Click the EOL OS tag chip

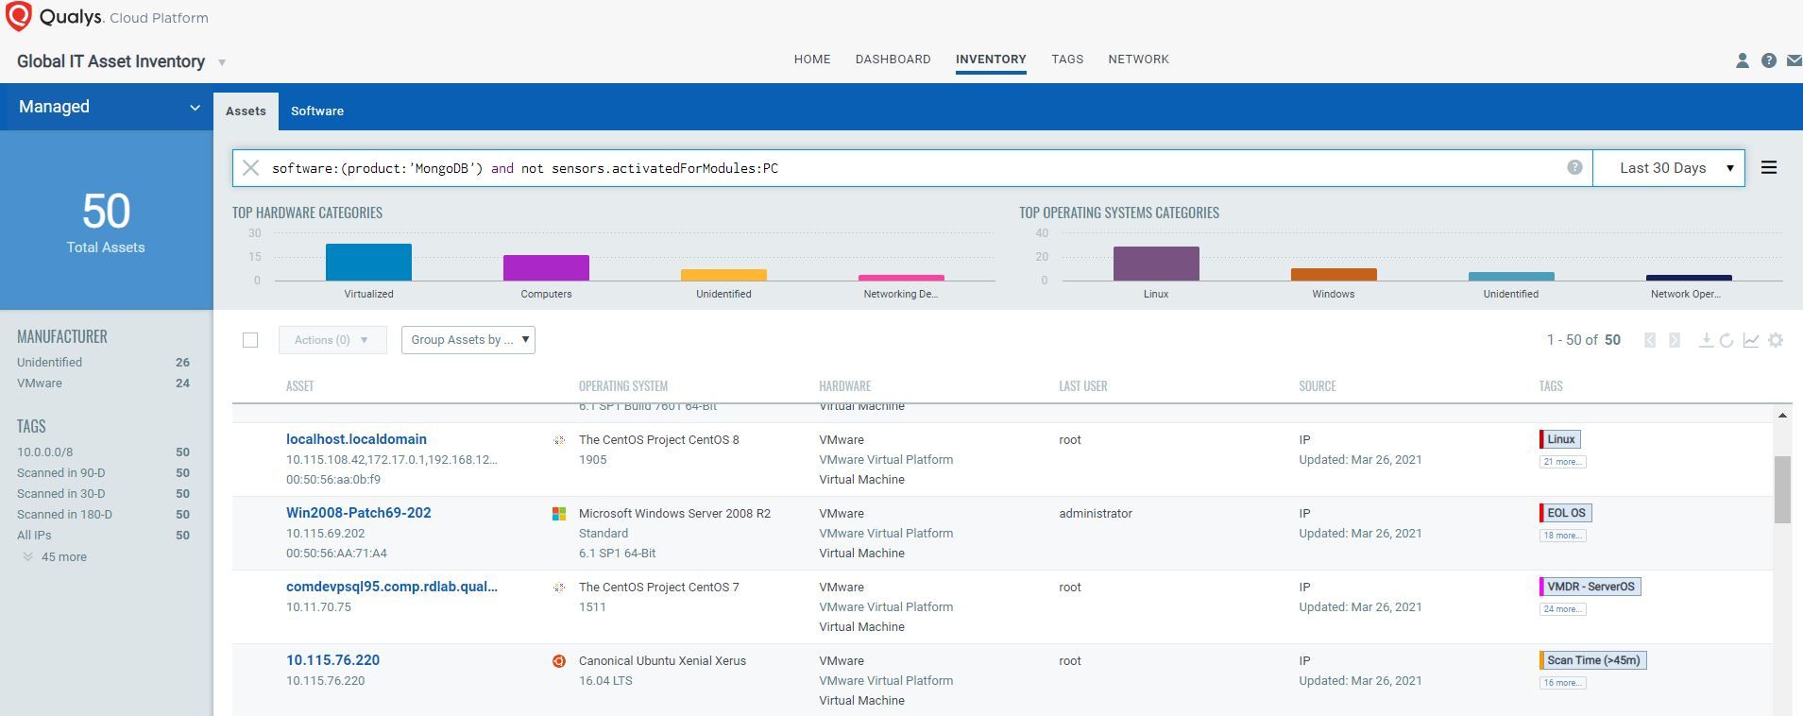1565,513
